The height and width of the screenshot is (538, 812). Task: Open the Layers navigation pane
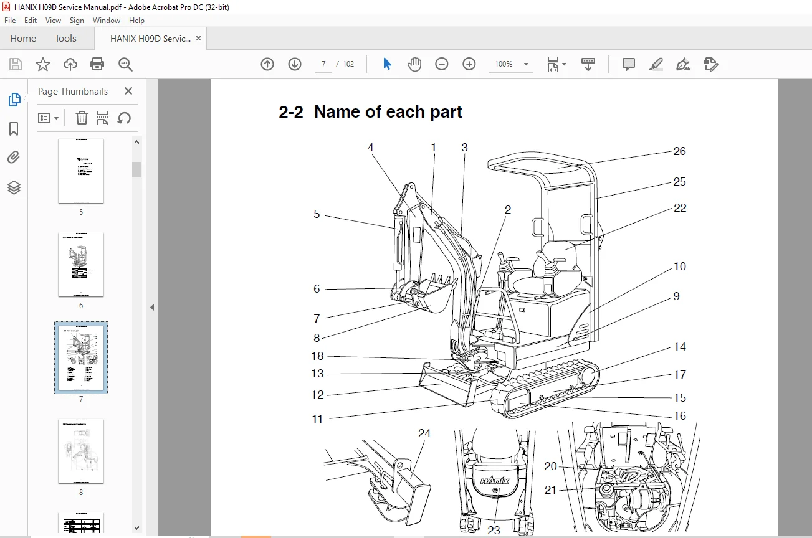click(14, 187)
